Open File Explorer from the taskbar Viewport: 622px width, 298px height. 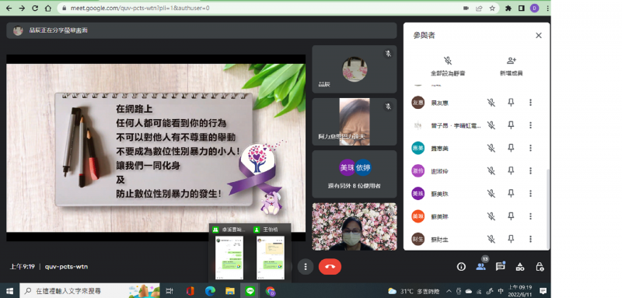pyautogui.click(x=230, y=291)
